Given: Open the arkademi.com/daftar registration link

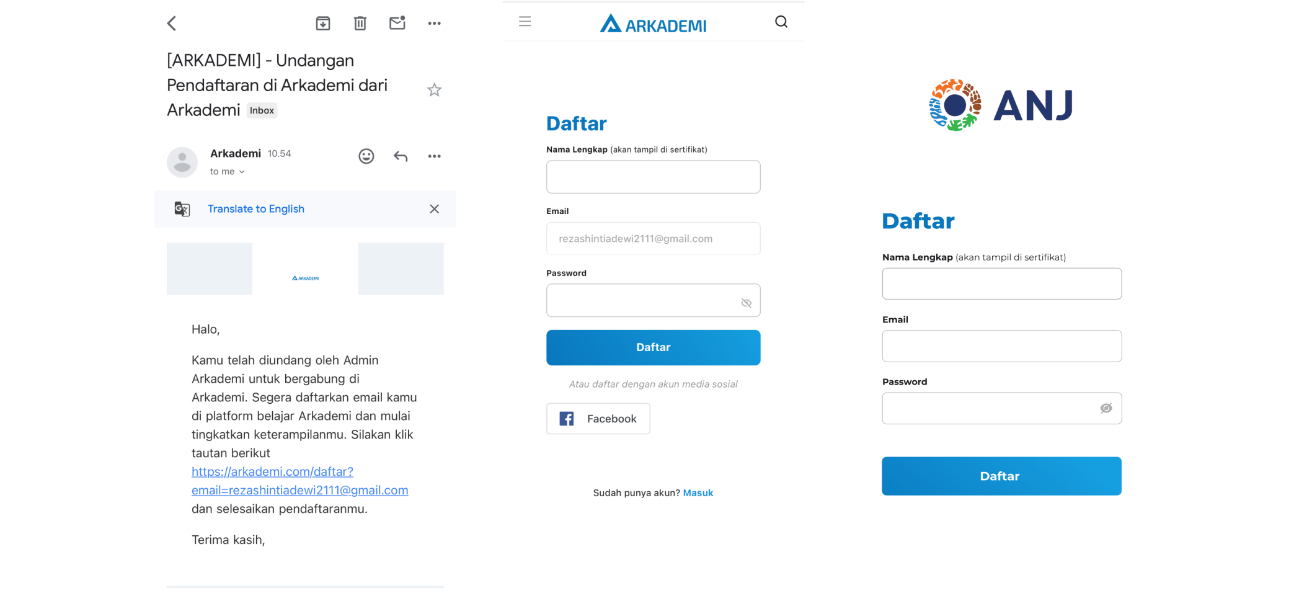Looking at the screenshot, I should [x=299, y=481].
